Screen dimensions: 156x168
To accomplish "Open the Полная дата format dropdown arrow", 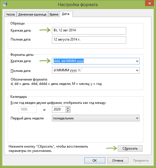I will click(137, 70).
